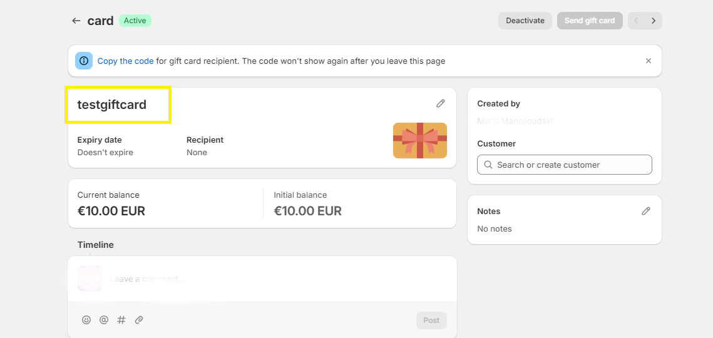The width and height of the screenshot is (713, 338).
Task: Click the gift card image thumbnail
Action: (x=419, y=141)
